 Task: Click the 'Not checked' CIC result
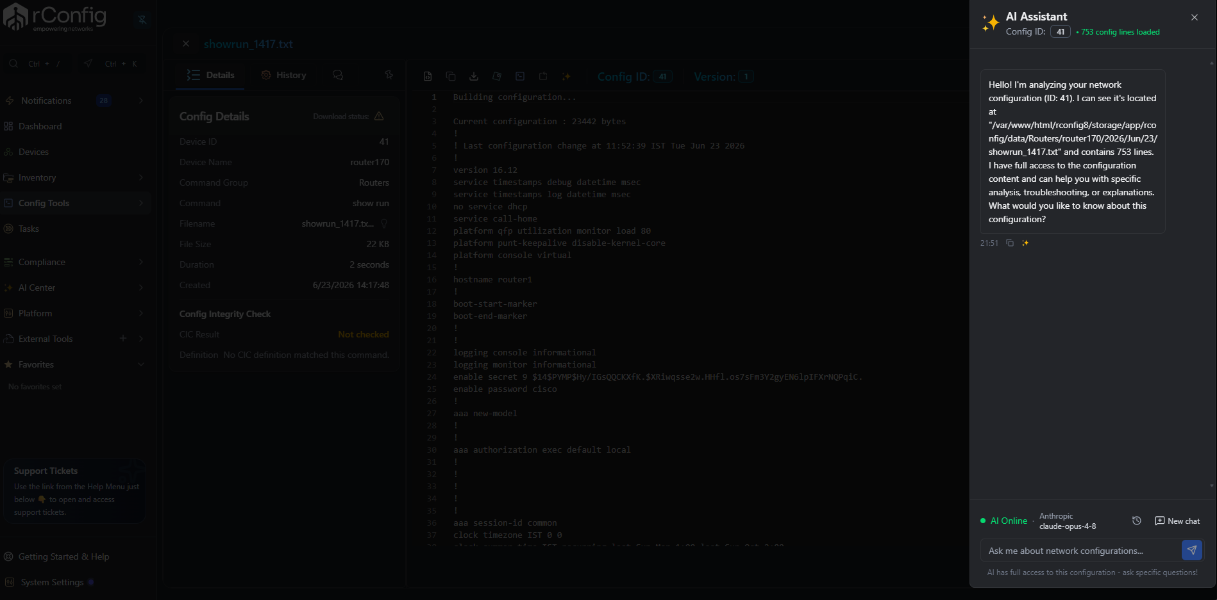point(363,334)
